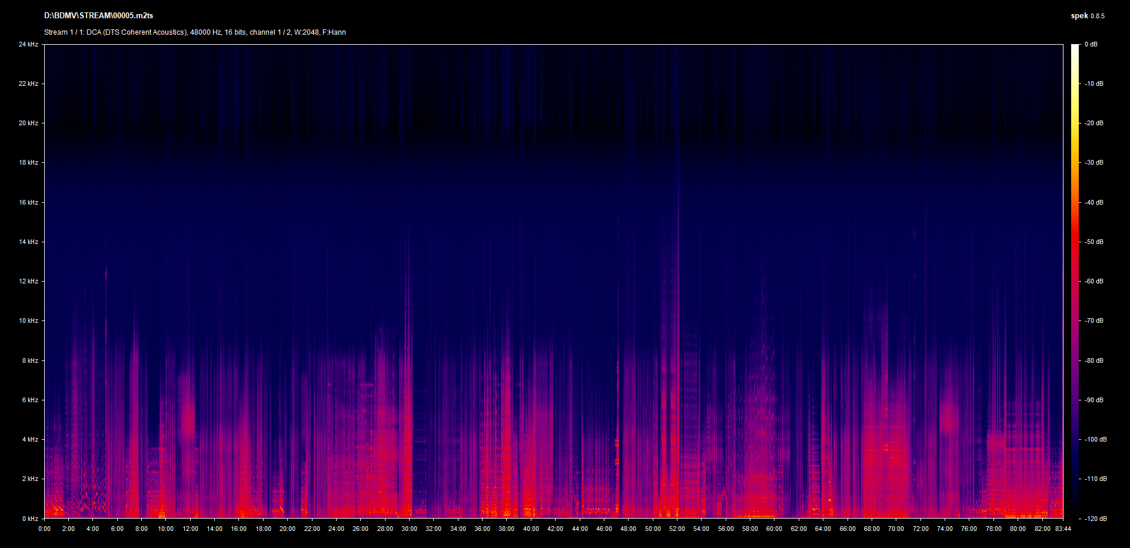Screen dimensions: 1130x548
Task: Click the 0 kHz frequency axis label
Action: [30, 519]
